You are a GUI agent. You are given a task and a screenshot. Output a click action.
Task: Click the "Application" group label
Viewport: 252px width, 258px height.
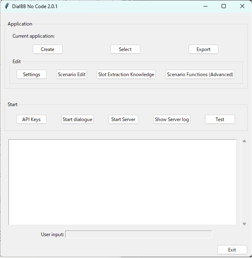coord(20,24)
